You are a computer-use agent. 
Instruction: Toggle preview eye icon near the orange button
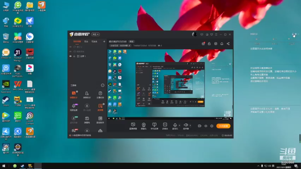point(205,126)
